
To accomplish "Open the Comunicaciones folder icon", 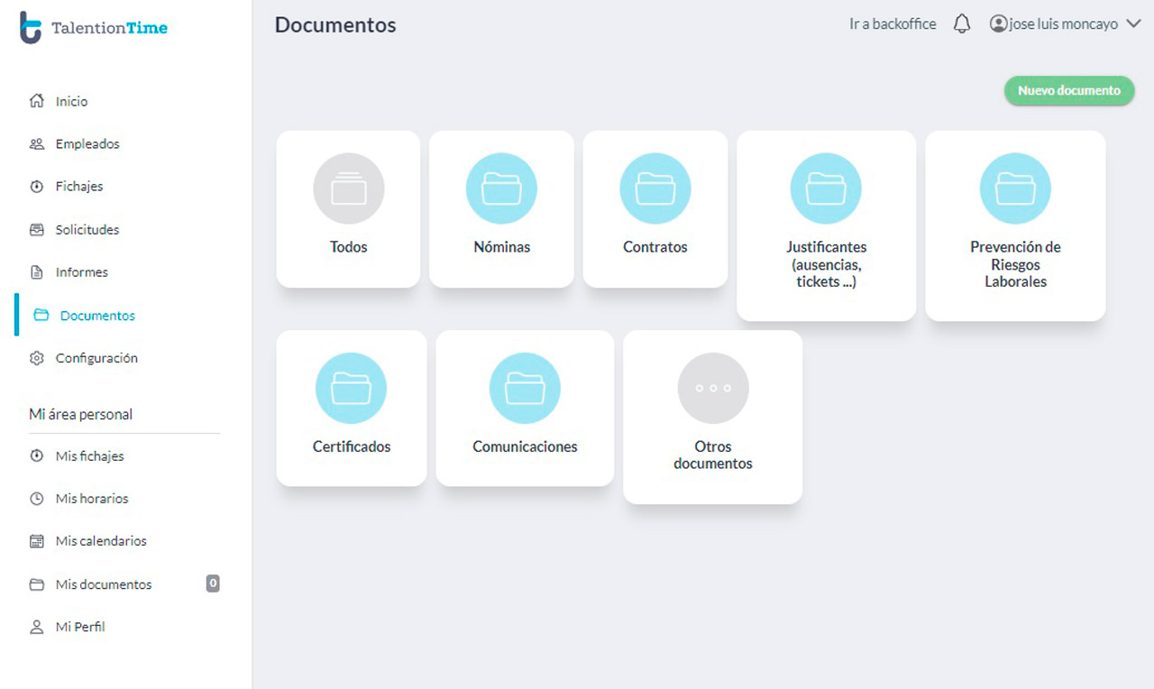I will pos(525,389).
